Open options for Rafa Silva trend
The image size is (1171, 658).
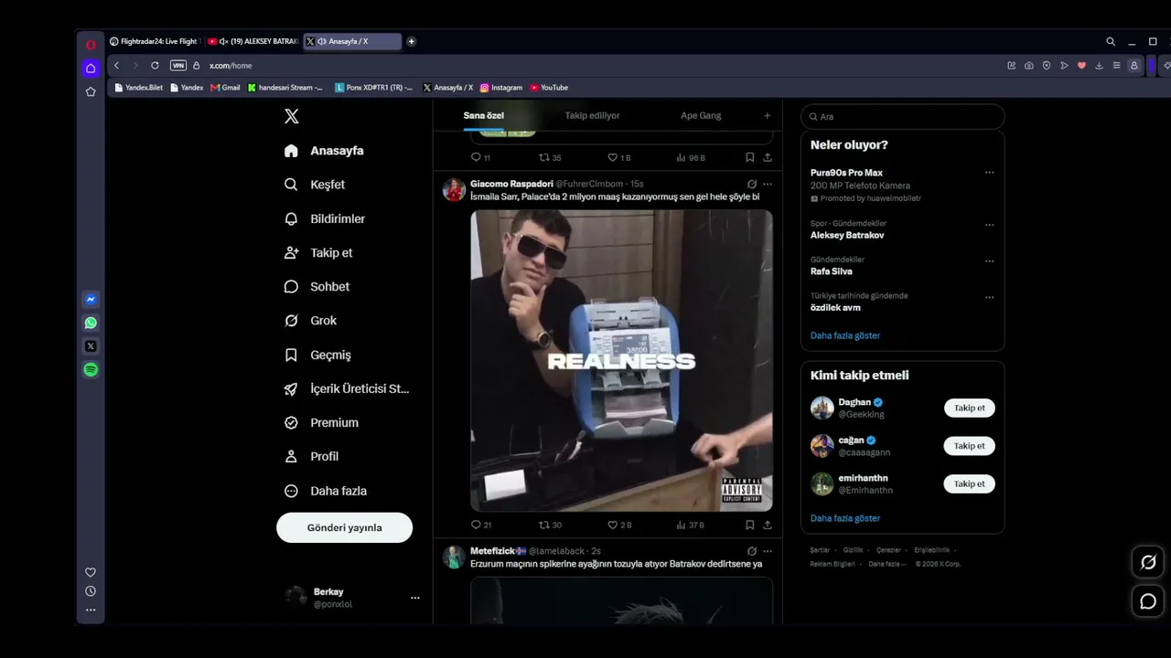(989, 261)
